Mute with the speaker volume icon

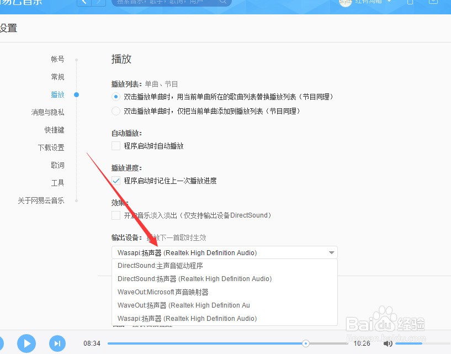point(388,344)
